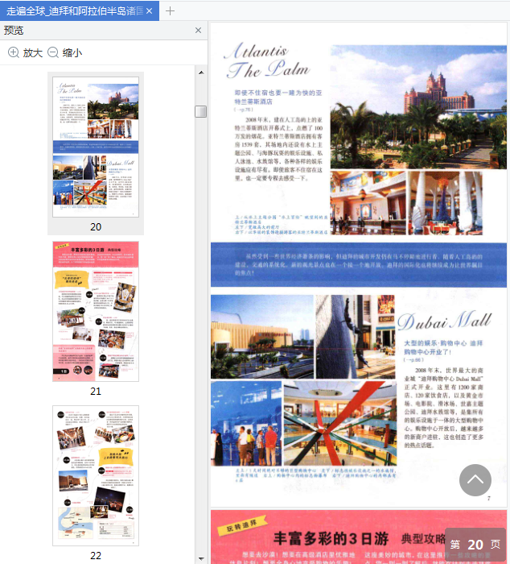The width and height of the screenshot is (510, 564).
Task: Switch to the 走遍全球 document tab
Action: (x=75, y=11)
